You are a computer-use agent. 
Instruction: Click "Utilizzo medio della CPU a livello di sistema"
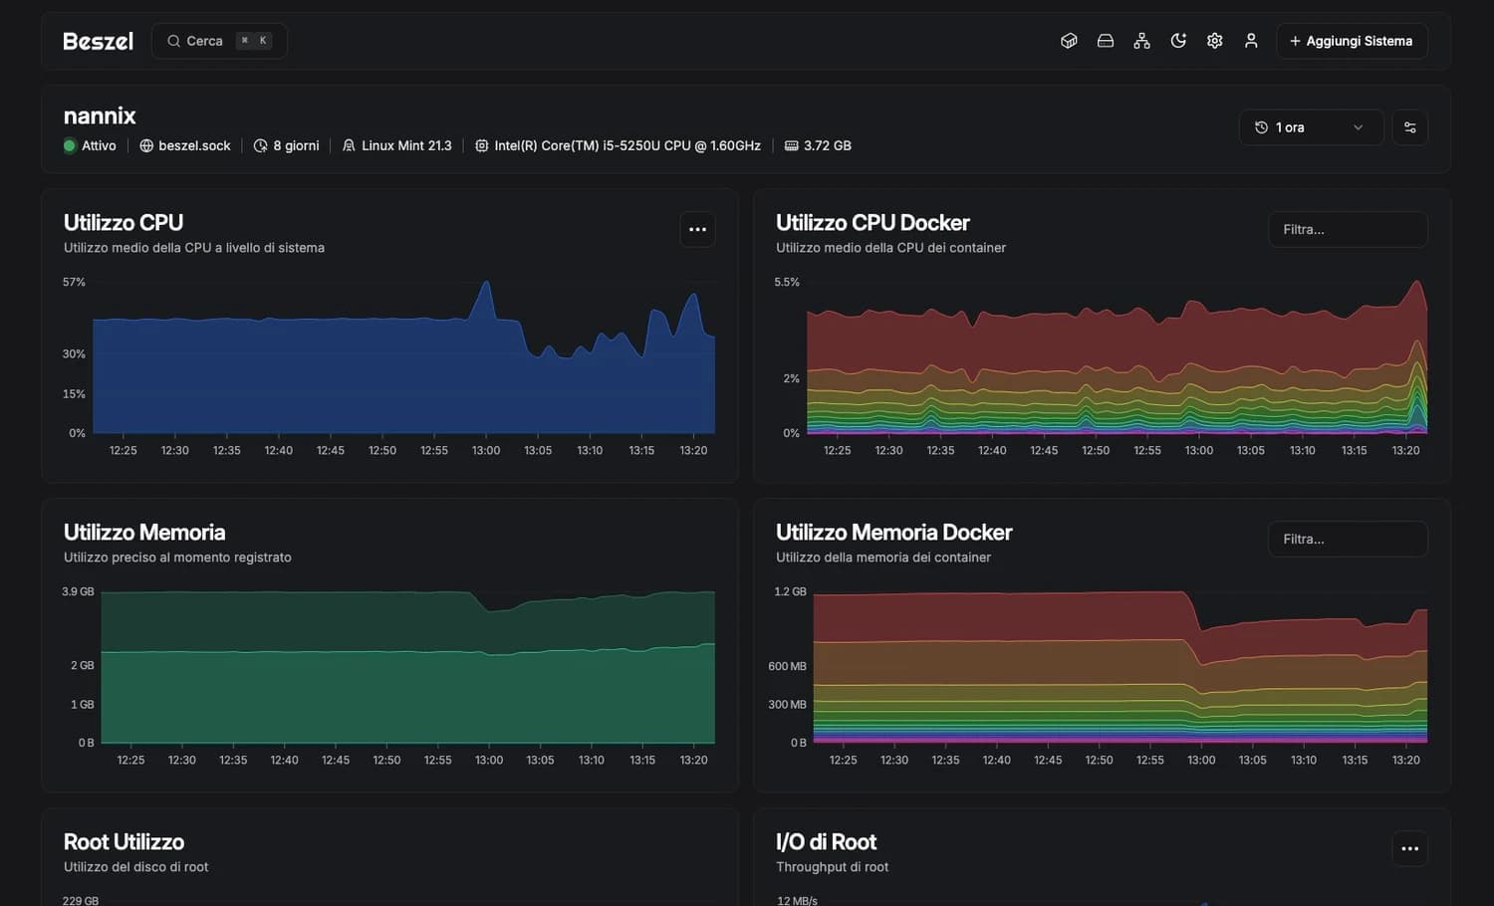[x=194, y=248]
